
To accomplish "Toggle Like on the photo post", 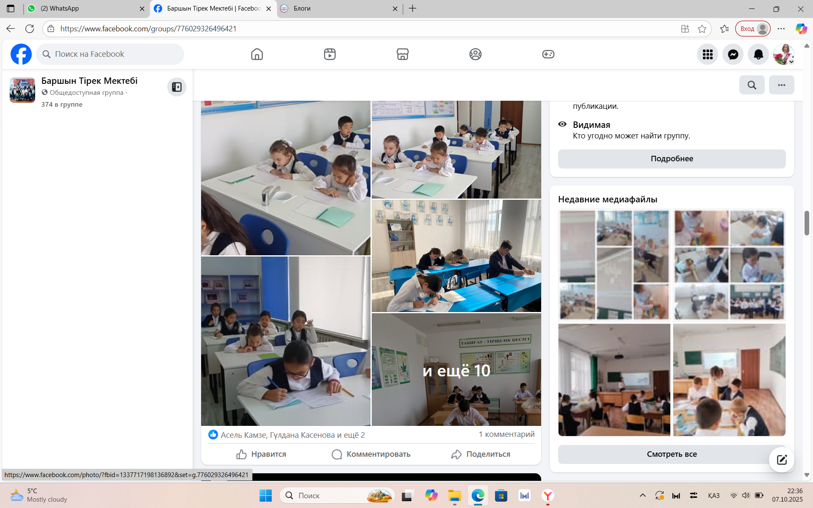I will point(261,454).
